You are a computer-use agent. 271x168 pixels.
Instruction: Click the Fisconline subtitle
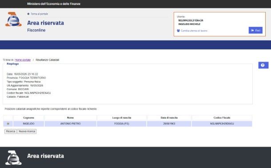click(36, 30)
